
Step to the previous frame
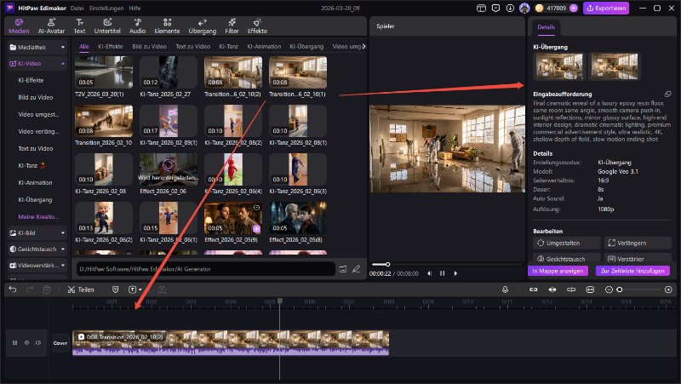[x=429, y=273]
